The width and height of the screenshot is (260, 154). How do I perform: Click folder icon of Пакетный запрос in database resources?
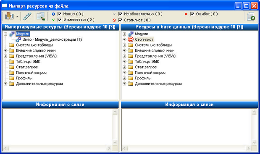[x=131, y=73]
